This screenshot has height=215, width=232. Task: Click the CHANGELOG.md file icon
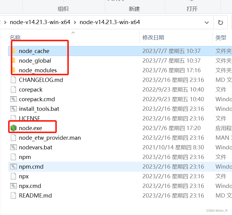coord(13,80)
